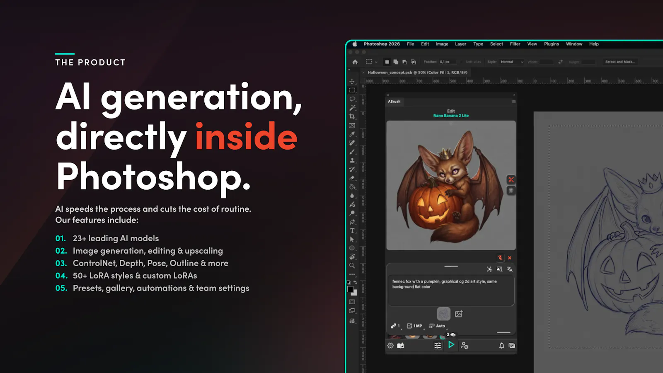
Task: Select the Eyedropper tool
Action: click(x=352, y=134)
